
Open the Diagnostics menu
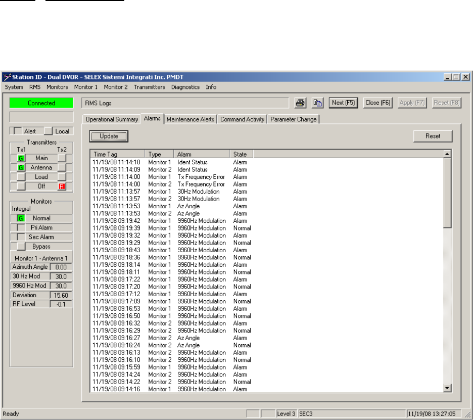[x=185, y=87]
